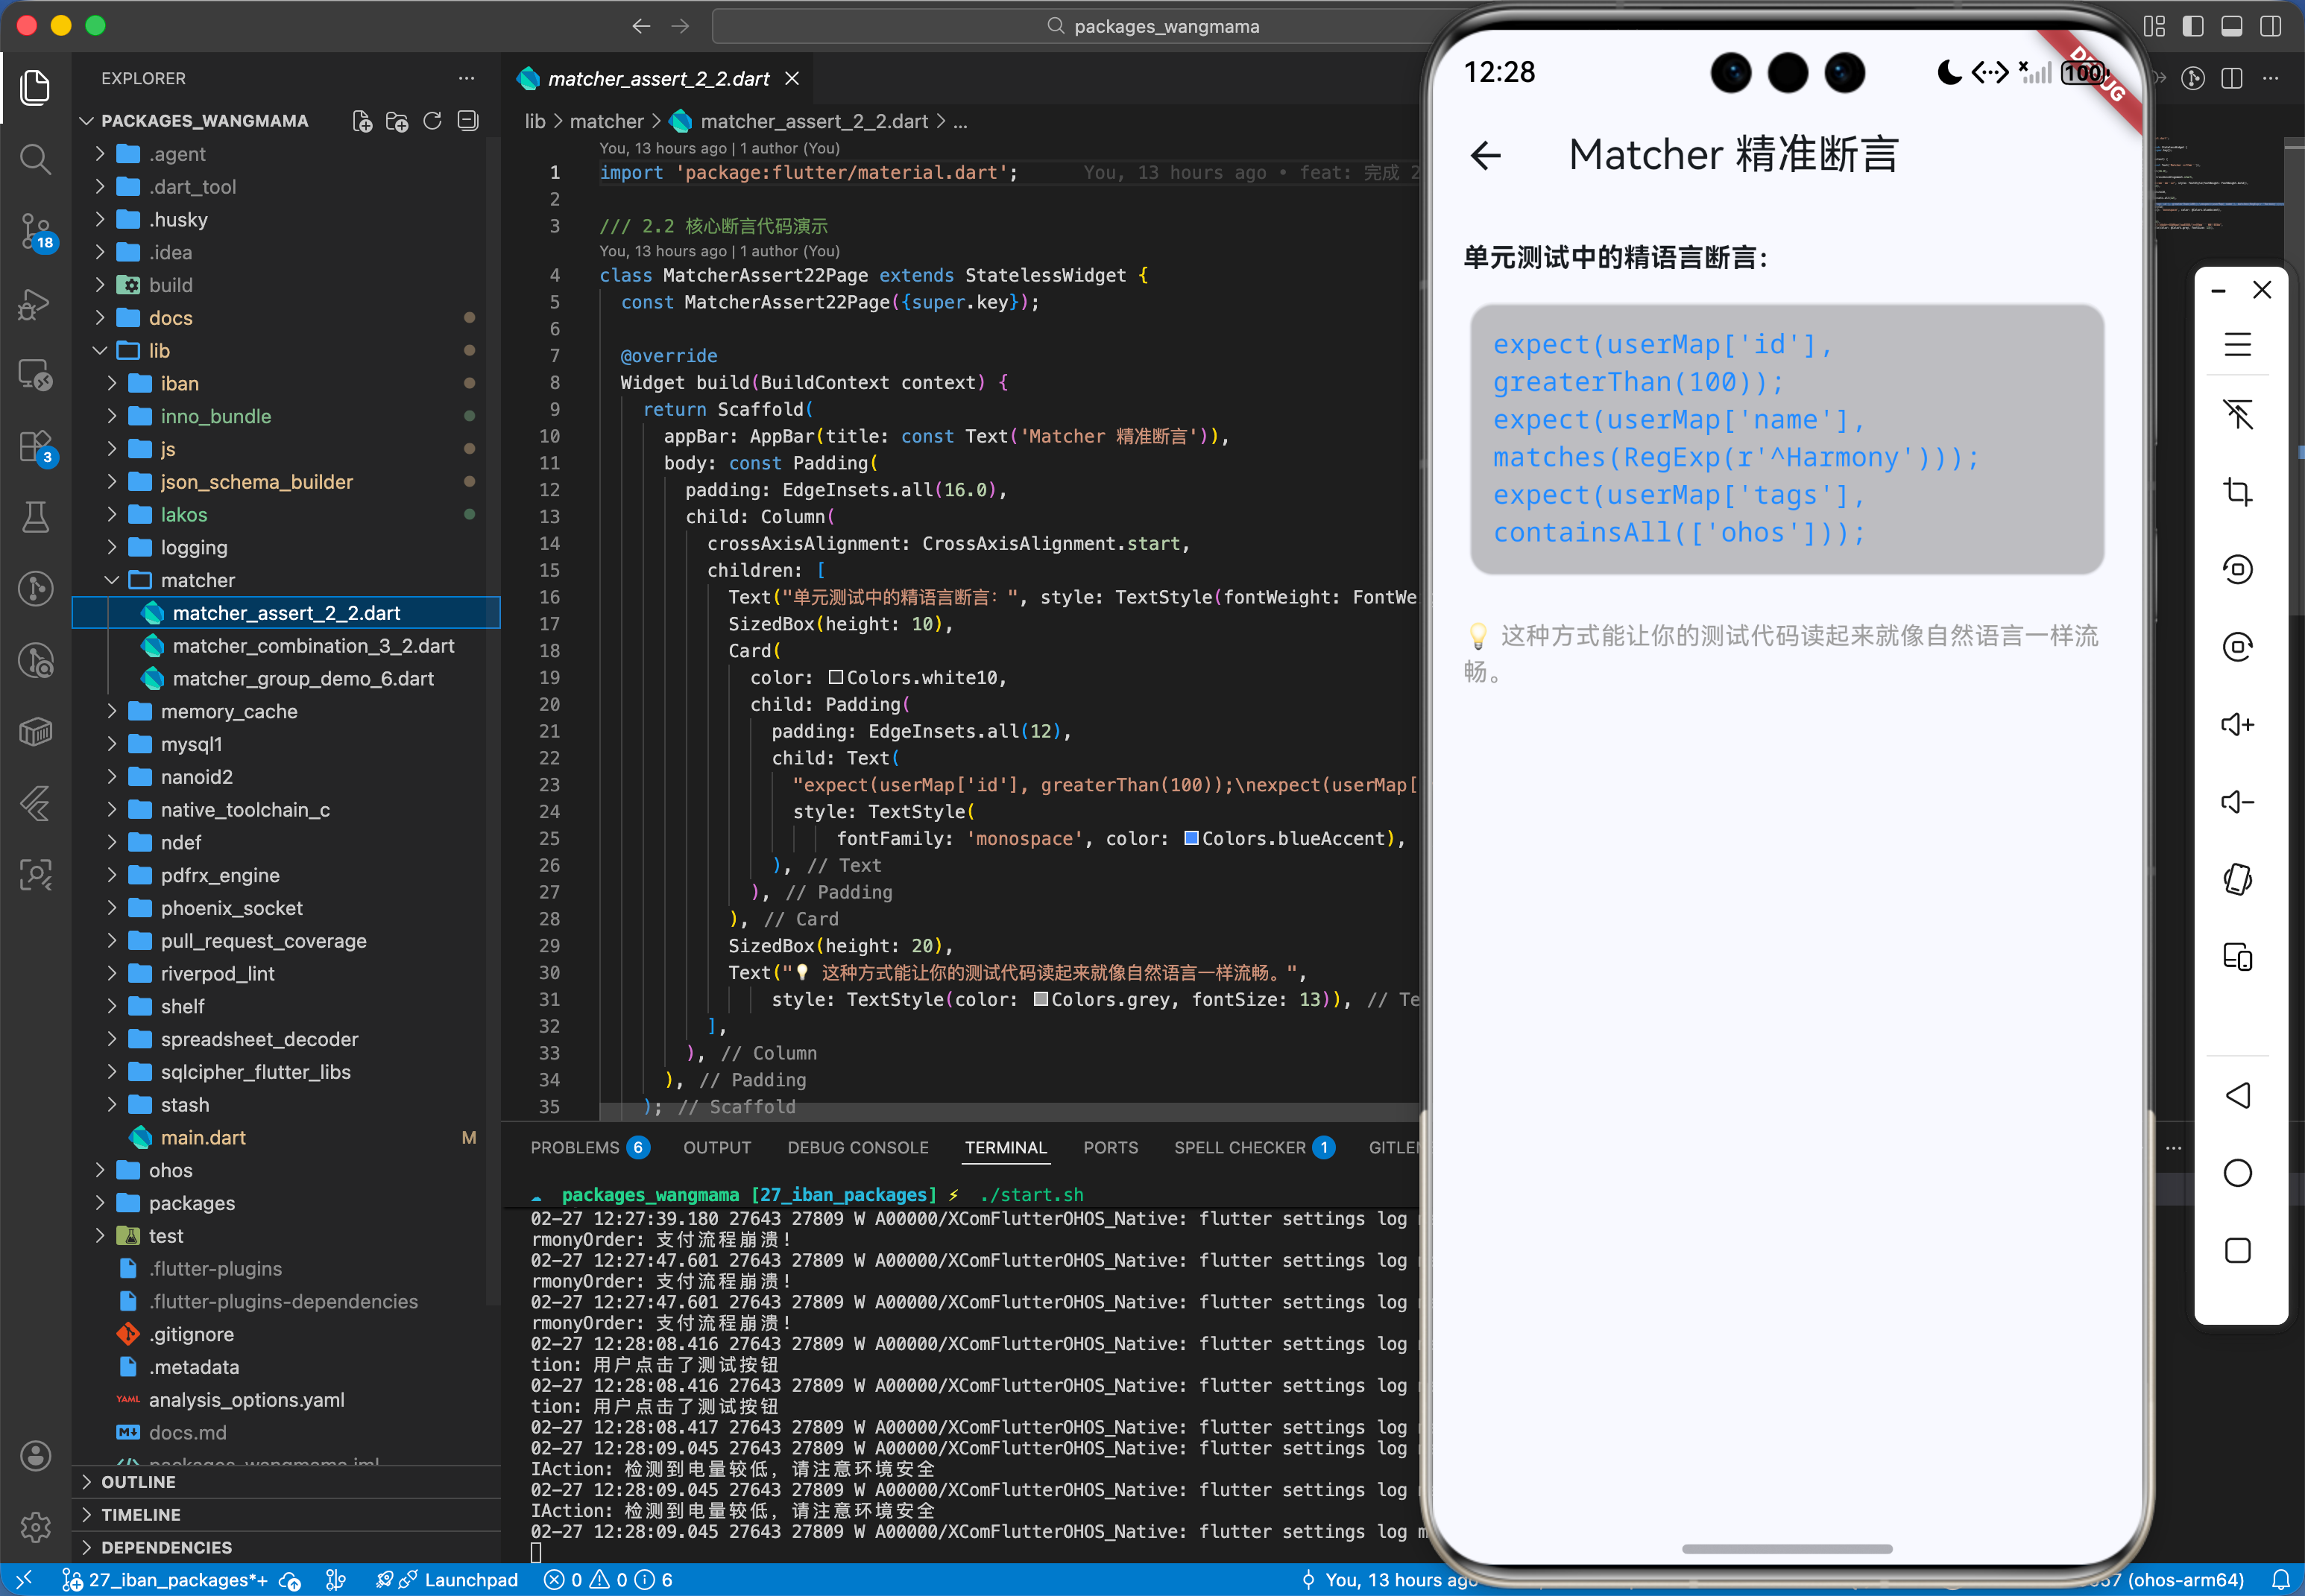Screen dimensions: 2305x1596
Task: Click 27_iban_packages branch in status bar
Action: (165, 1580)
